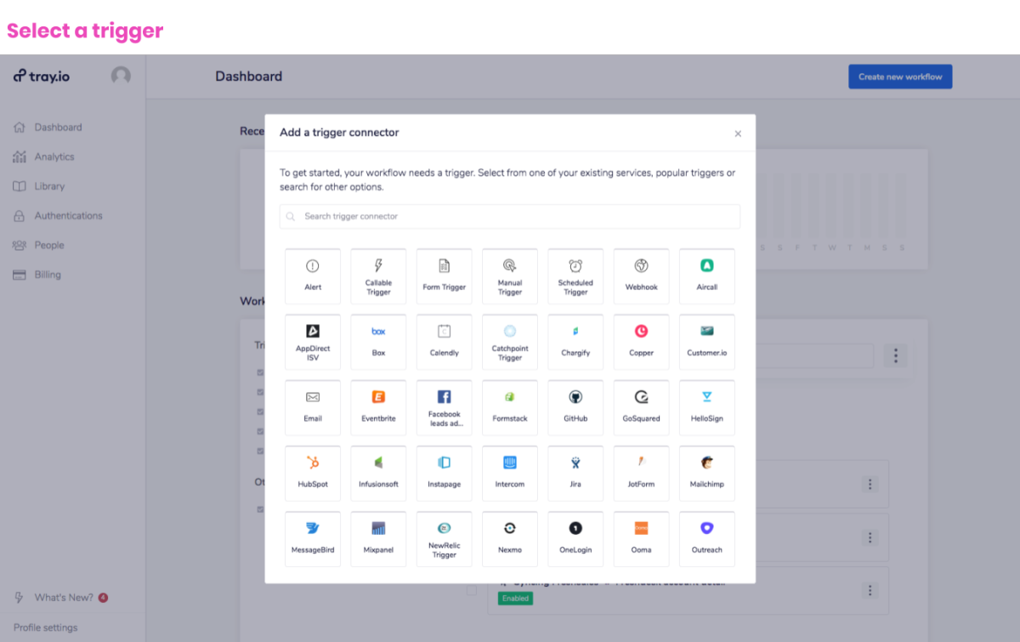This screenshot has width=1020, height=642.
Task: Select the Mailchimp connector
Action: click(x=706, y=473)
